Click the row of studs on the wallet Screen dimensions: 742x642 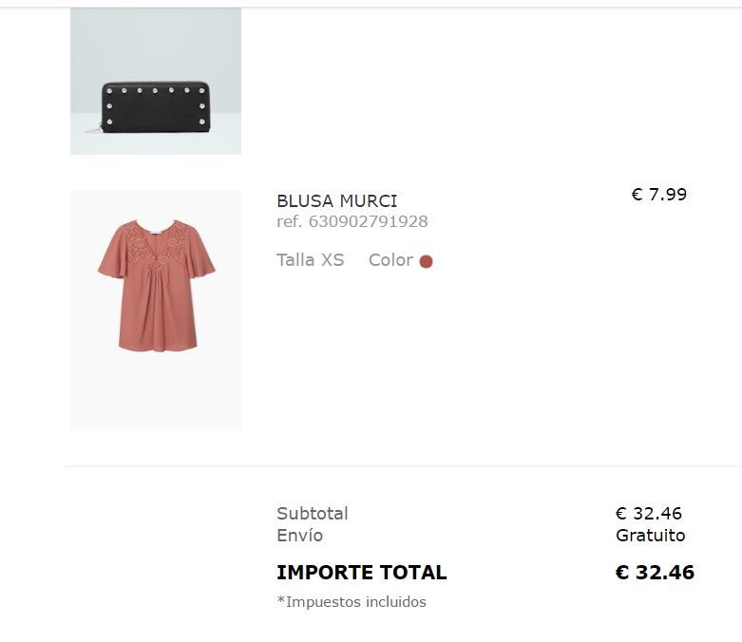pos(155,90)
